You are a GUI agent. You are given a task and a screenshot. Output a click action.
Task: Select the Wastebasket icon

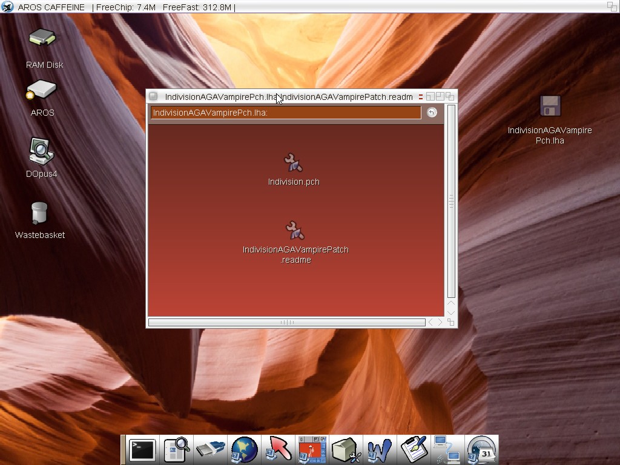[x=39, y=213]
